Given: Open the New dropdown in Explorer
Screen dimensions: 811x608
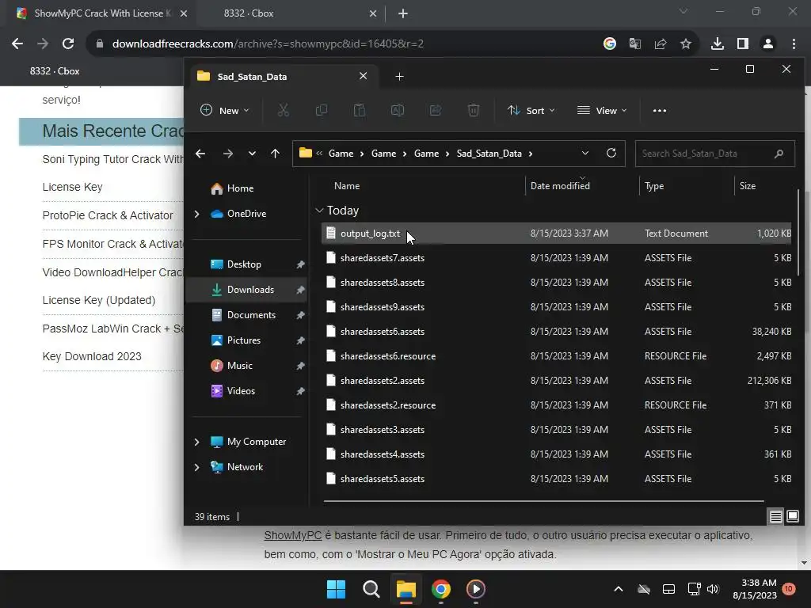Looking at the screenshot, I should (225, 111).
